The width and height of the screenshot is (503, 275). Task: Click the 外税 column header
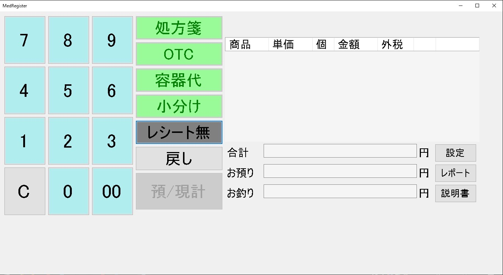[395, 44]
